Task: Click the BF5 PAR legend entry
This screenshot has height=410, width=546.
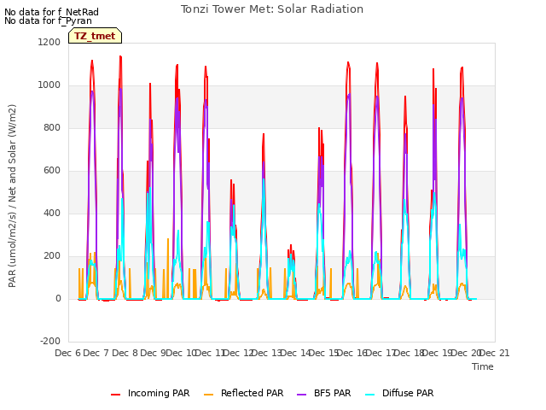Action: [324, 393]
